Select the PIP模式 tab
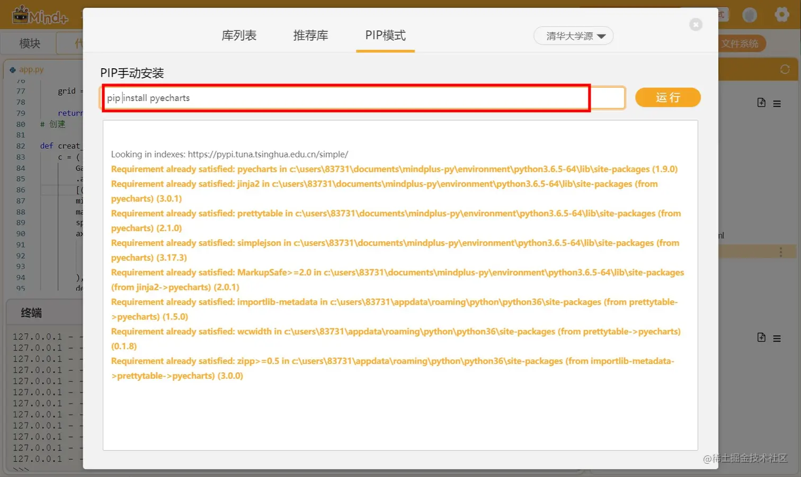This screenshot has width=801, height=477. point(385,35)
